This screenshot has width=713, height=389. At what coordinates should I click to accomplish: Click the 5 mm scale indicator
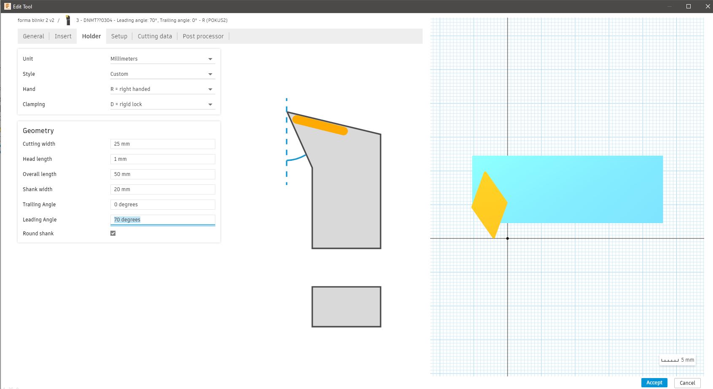click(677, 360)
